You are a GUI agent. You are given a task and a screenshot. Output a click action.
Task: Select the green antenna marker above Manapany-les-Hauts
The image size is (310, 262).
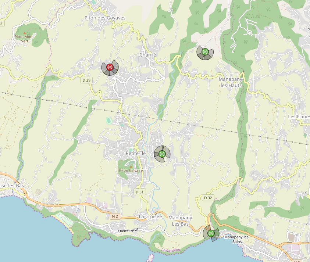(x=205, y=52)
